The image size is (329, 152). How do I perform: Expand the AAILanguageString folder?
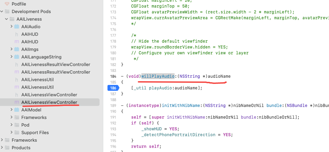click(x=11, y=57)
